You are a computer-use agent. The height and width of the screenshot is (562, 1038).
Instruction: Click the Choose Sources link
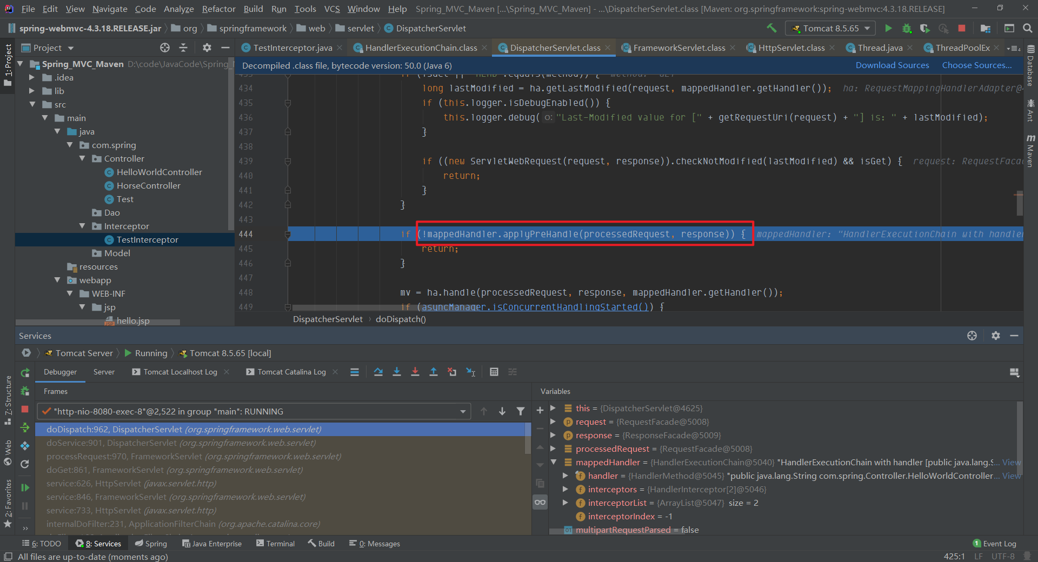click(976, 65)
